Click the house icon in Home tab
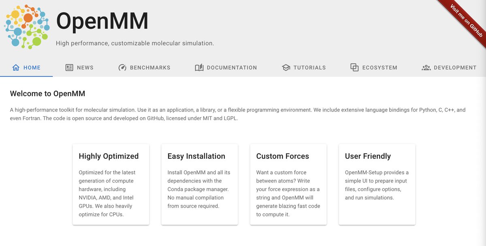The image size is (486, 246). coord(16,67)
